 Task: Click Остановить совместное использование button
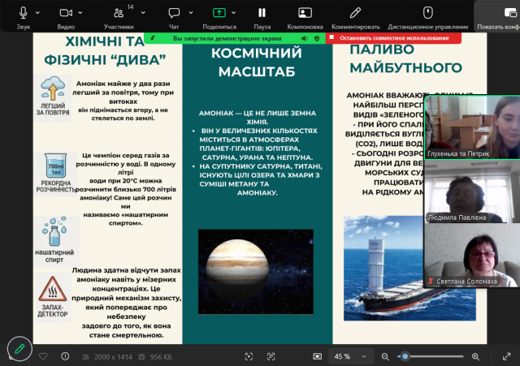[394, 38]
